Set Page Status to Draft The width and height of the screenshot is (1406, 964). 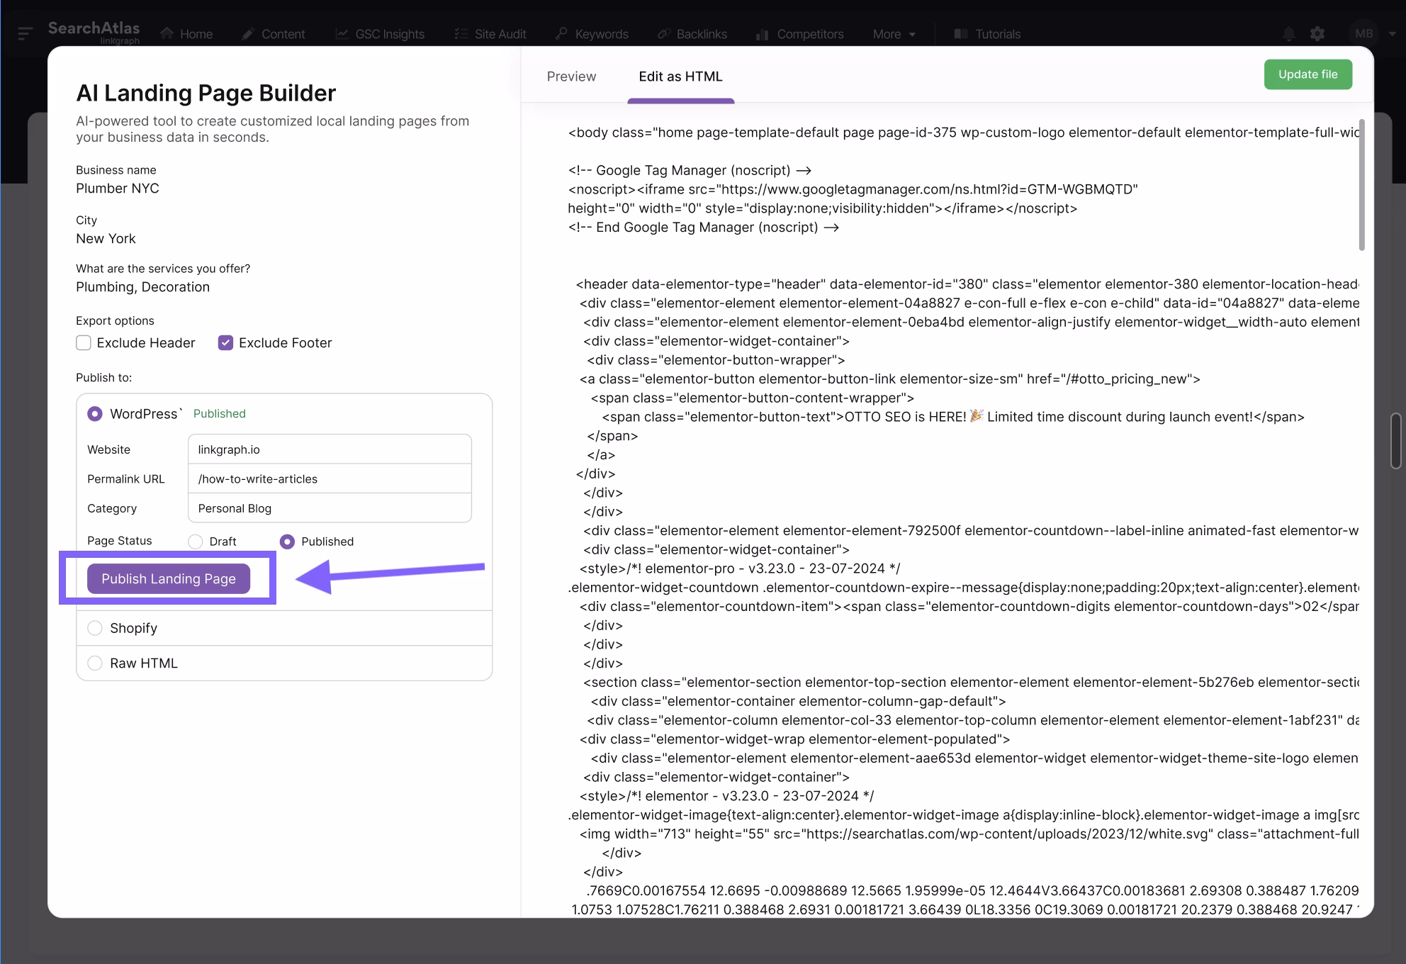pyautogui.click(x=196, y=541)
